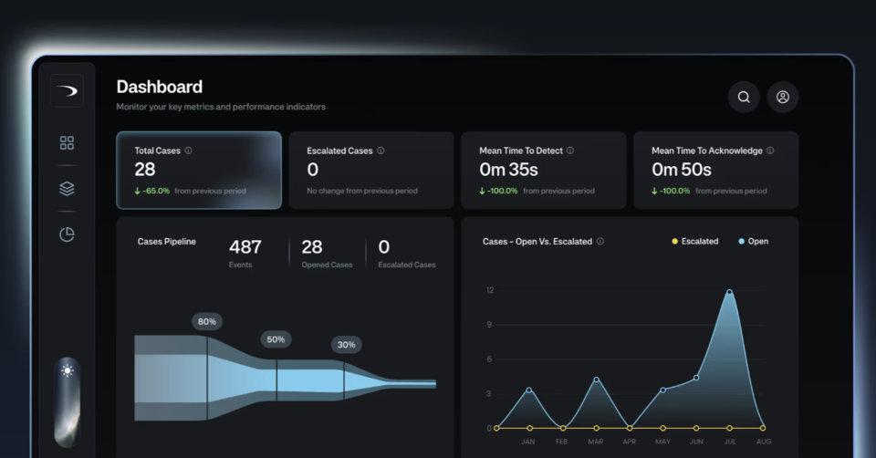Toggle the Escalated series in chart legend

(695, 242)
